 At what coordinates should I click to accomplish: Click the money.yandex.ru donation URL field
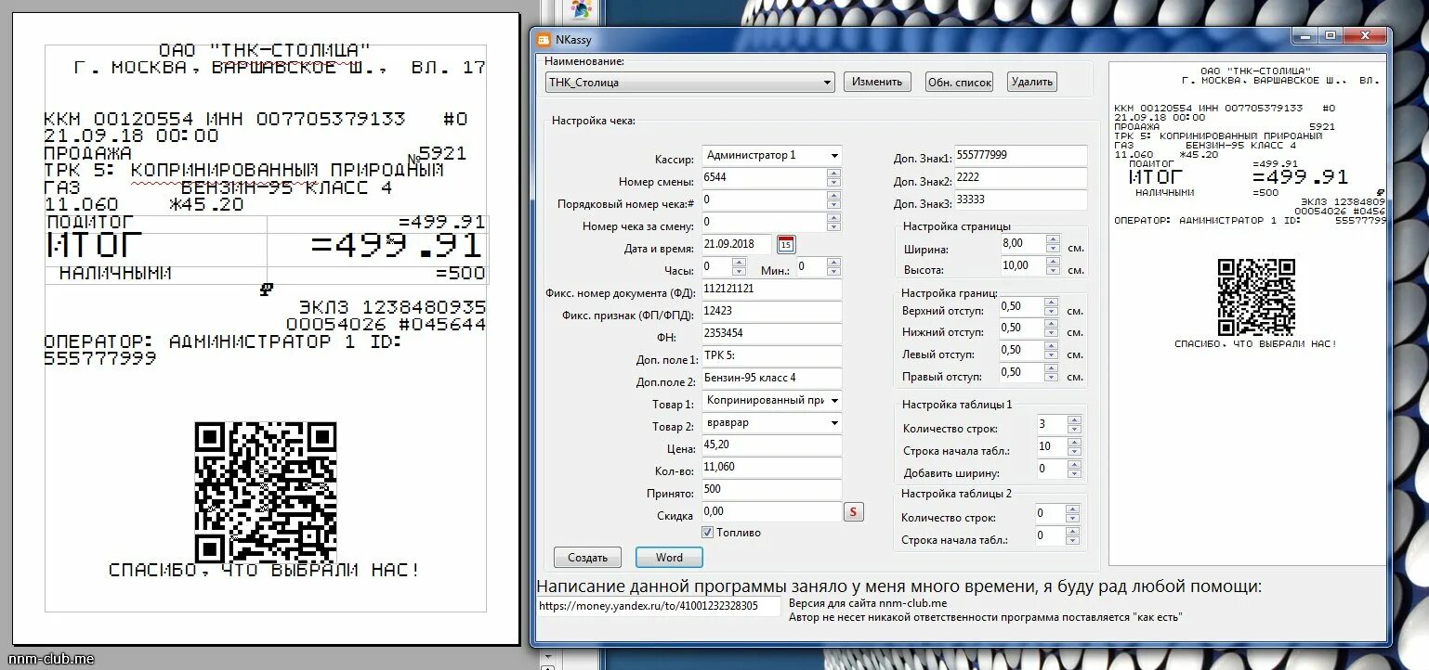[659, 606]
